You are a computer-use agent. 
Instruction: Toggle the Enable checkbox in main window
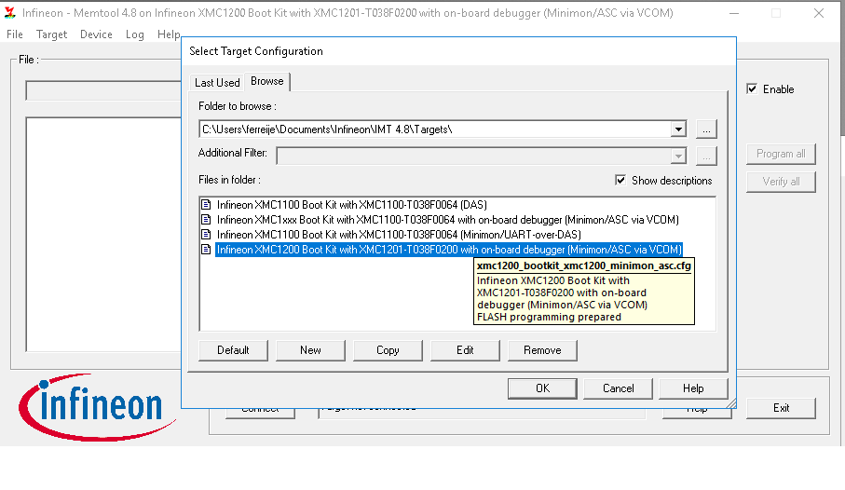point(752,88)
